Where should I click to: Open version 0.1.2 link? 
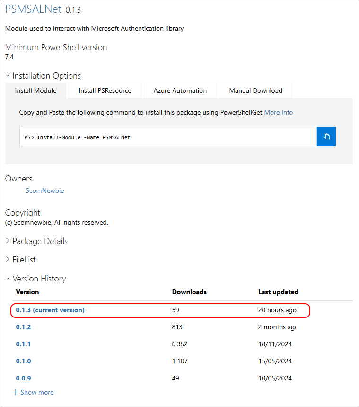tap(23, 327)
